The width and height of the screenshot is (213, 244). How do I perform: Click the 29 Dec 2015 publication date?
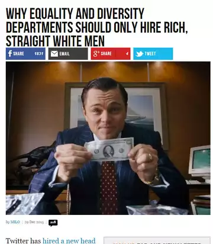tap(34, 222)
